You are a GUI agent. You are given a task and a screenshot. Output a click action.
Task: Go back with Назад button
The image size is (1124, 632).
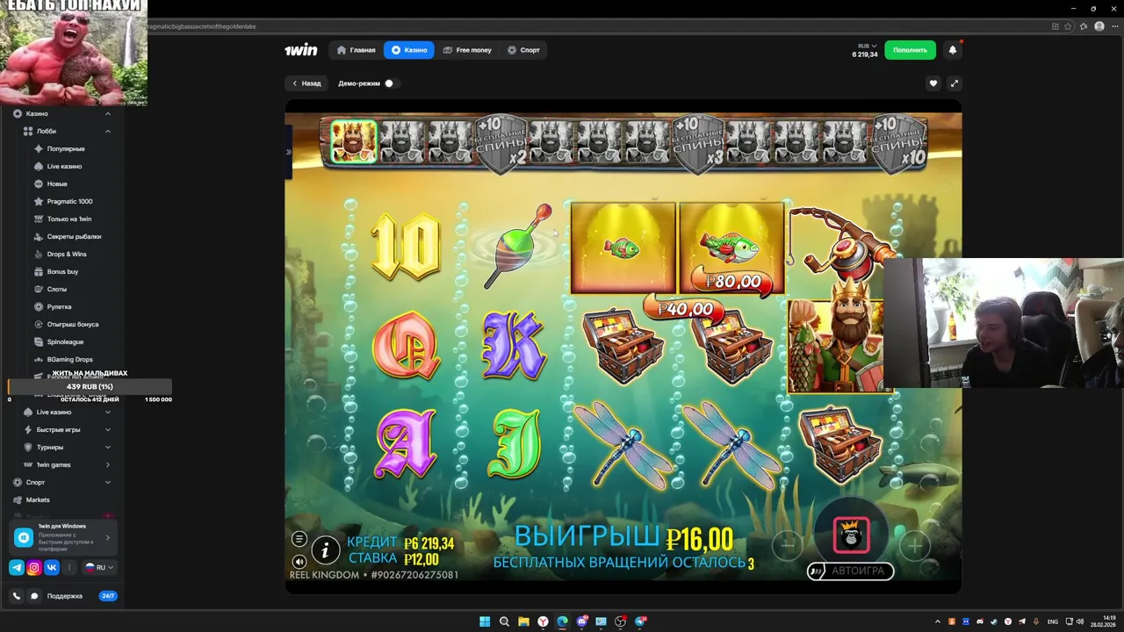coord(306,83)
